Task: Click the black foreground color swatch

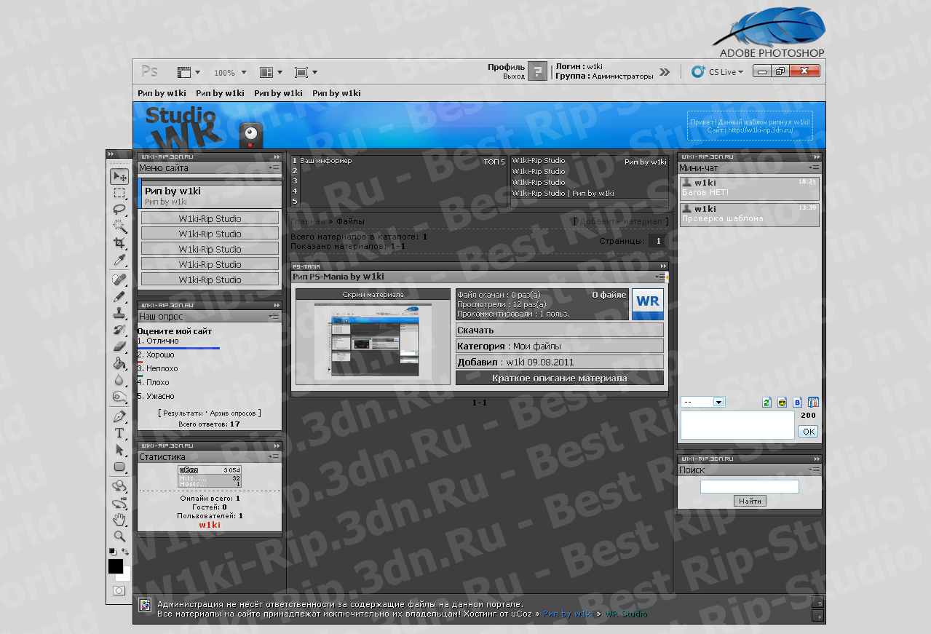Action: pyautogui.click(x=116, y=566)
